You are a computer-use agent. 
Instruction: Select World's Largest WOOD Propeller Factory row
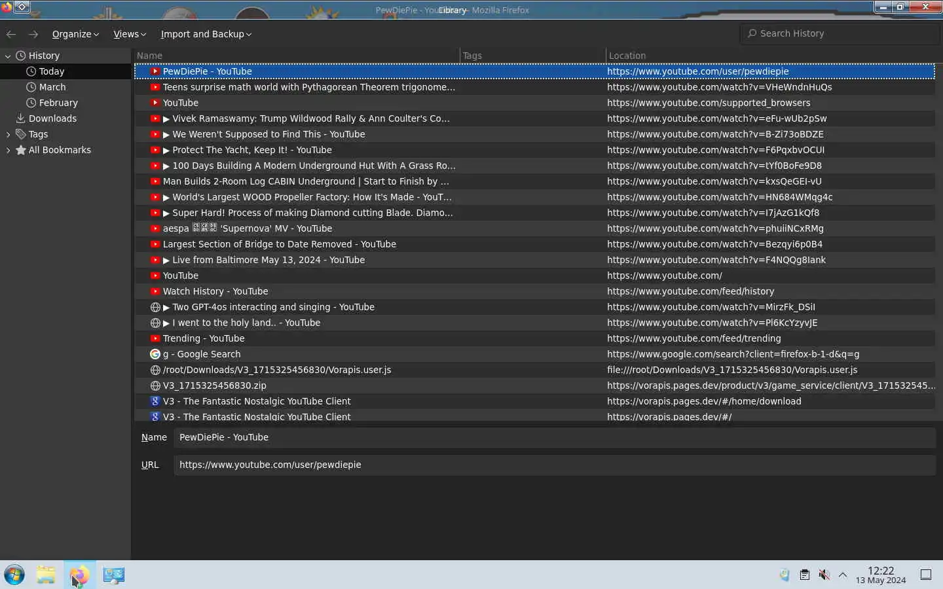[535, 197]
